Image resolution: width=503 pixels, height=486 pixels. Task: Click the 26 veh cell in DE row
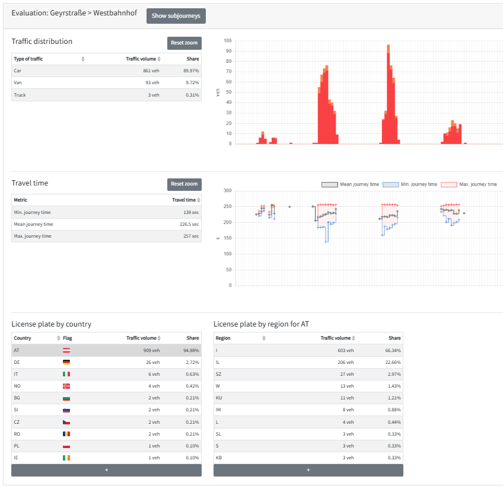tap(152, 362)
